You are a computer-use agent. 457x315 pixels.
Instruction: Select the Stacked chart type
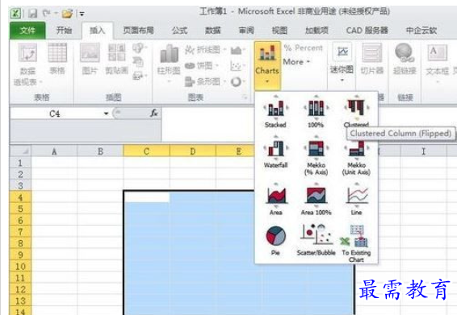point(275,112)
